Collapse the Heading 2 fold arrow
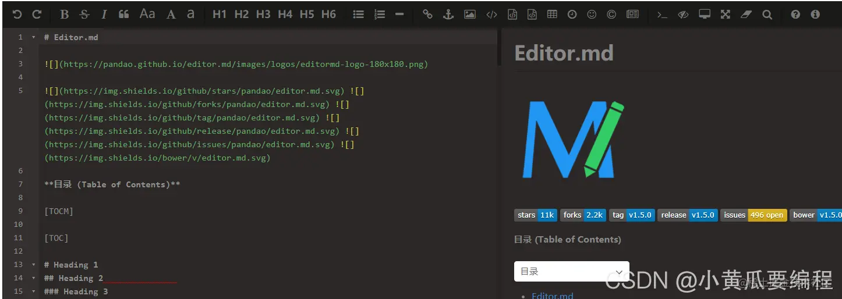842x299 pixels. point(33,278)
